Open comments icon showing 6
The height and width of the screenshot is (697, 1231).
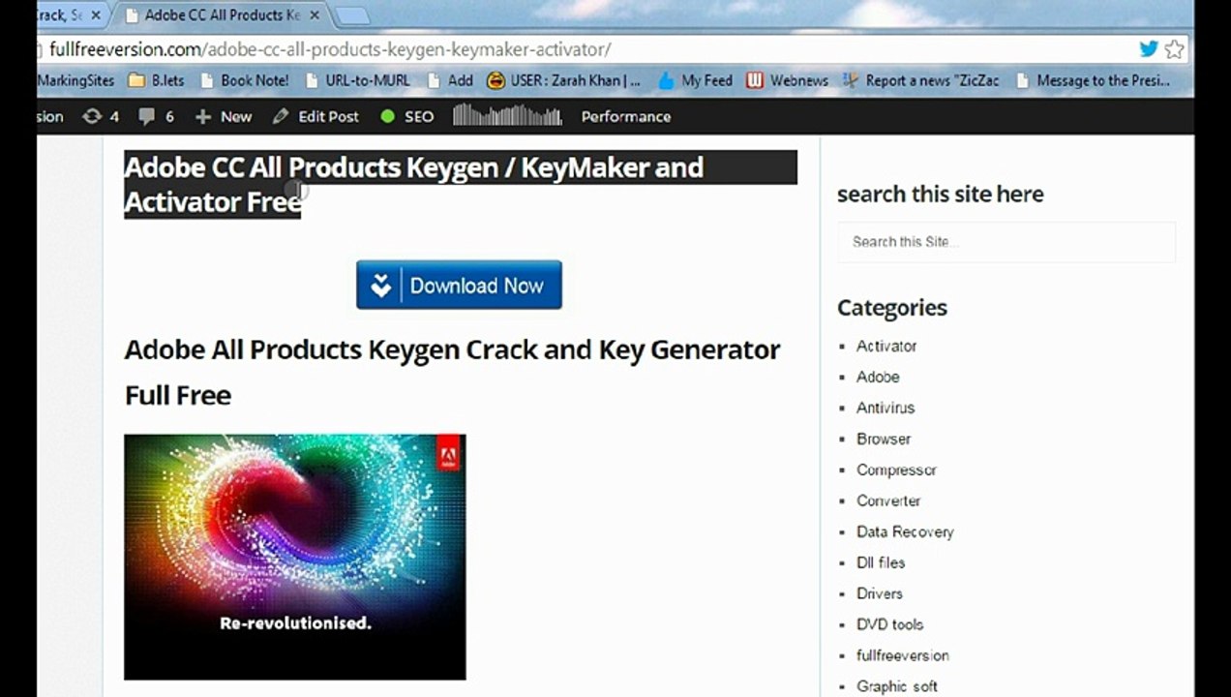pos(156,116)
